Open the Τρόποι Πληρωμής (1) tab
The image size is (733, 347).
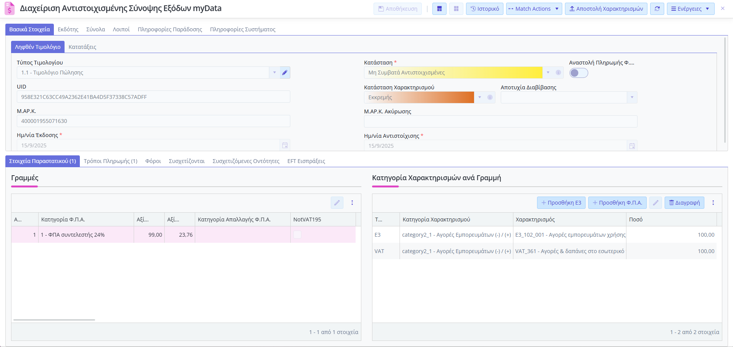[x=110, y=161]
